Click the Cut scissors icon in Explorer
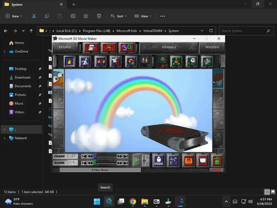Screen dimensions: 277x208 click(34, 16)
